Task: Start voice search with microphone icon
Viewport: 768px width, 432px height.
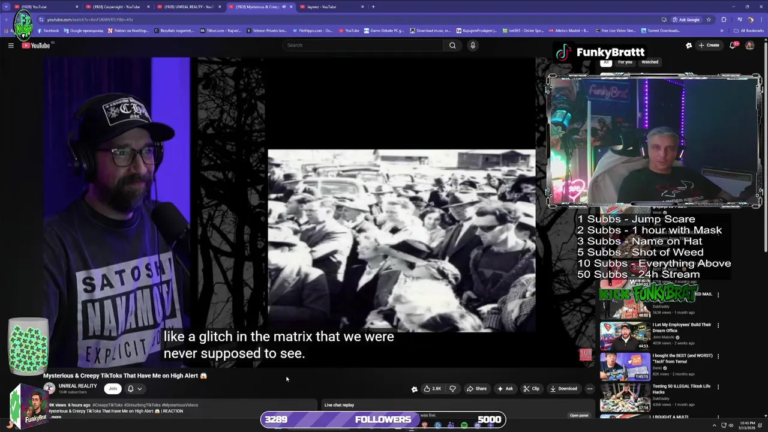Action: [x=473, y=45]
